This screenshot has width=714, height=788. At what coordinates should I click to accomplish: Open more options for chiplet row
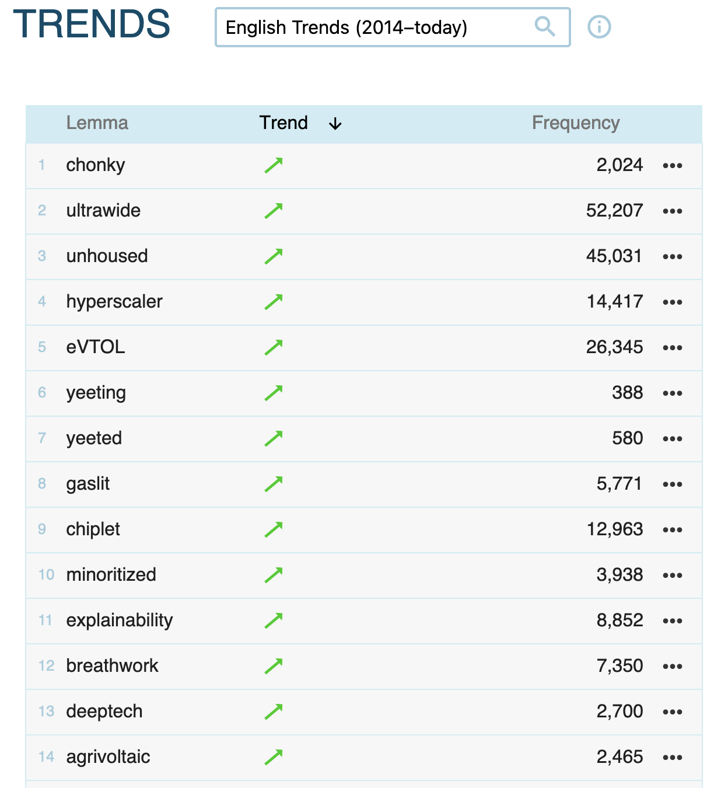click(x=672, y=530)
